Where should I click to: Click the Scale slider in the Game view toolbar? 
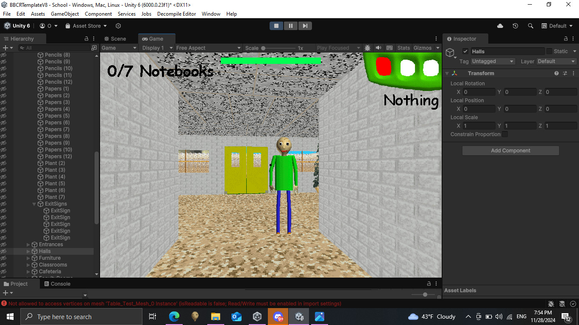(x=264, y=48)
